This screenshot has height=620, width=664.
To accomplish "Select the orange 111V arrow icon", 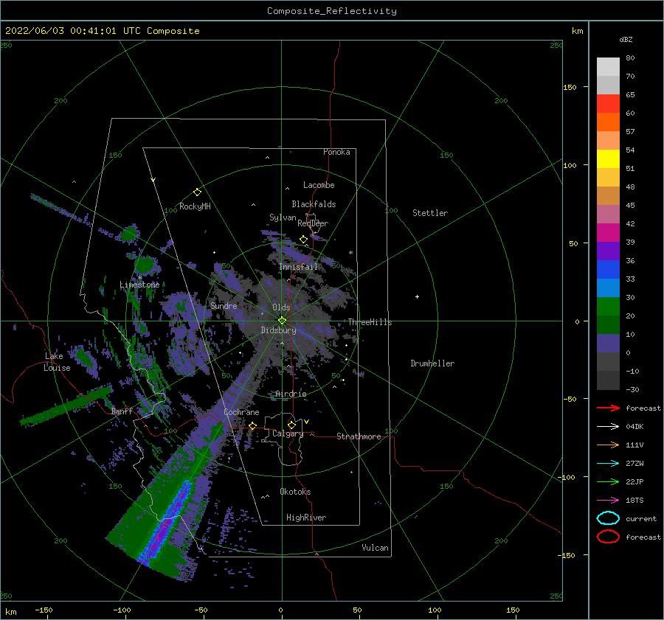I will (608, 445).
